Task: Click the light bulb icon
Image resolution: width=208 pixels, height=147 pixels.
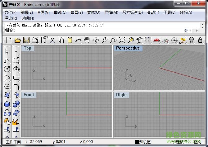Action: coord(192,40)
